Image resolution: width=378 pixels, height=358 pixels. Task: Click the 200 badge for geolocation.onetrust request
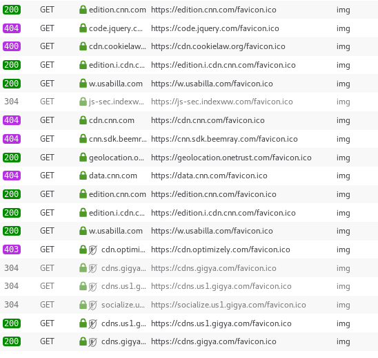coord(12,158)
